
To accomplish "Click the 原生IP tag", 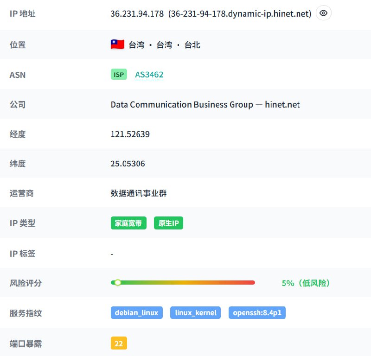I will [168, 223].
